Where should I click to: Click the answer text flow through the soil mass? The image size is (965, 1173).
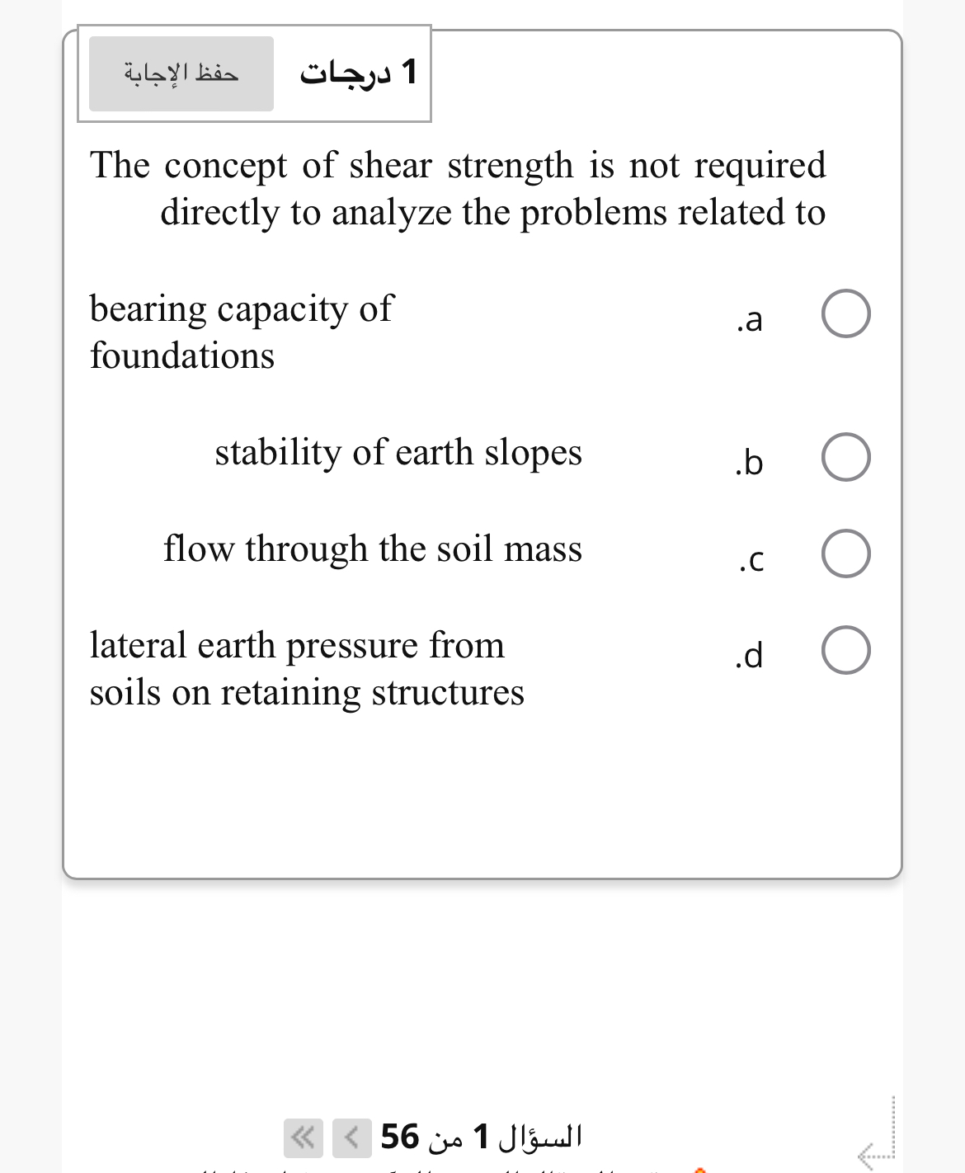pyautogui.click(x=374, y=549)
